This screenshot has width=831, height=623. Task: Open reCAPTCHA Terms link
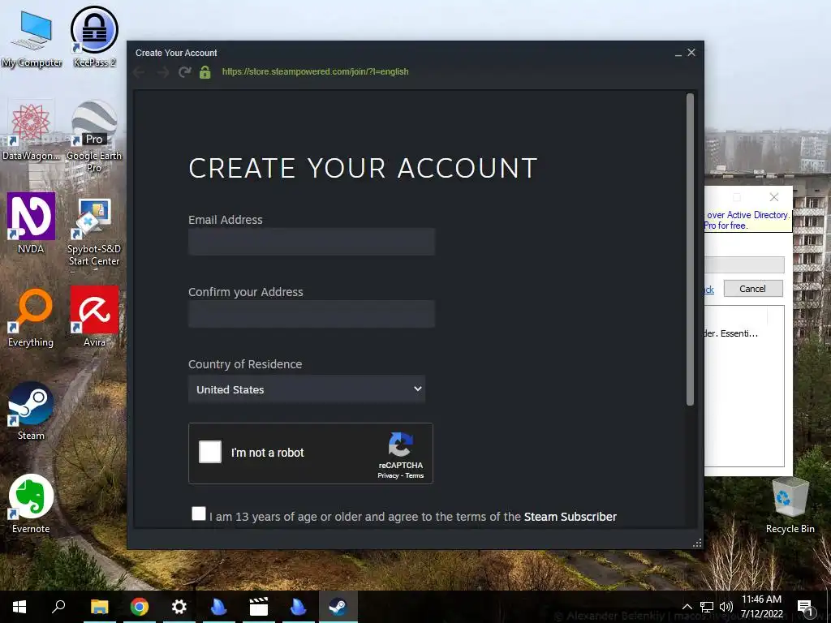(x=415, y=475)
